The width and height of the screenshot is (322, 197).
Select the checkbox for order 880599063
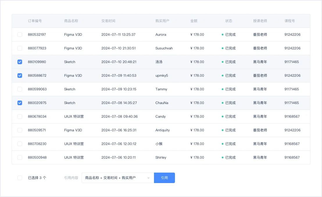(x=20, y=89)
